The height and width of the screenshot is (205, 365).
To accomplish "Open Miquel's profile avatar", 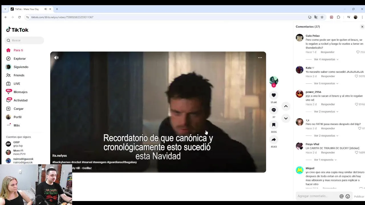I will pyautogui.click(x=299, y=170).
